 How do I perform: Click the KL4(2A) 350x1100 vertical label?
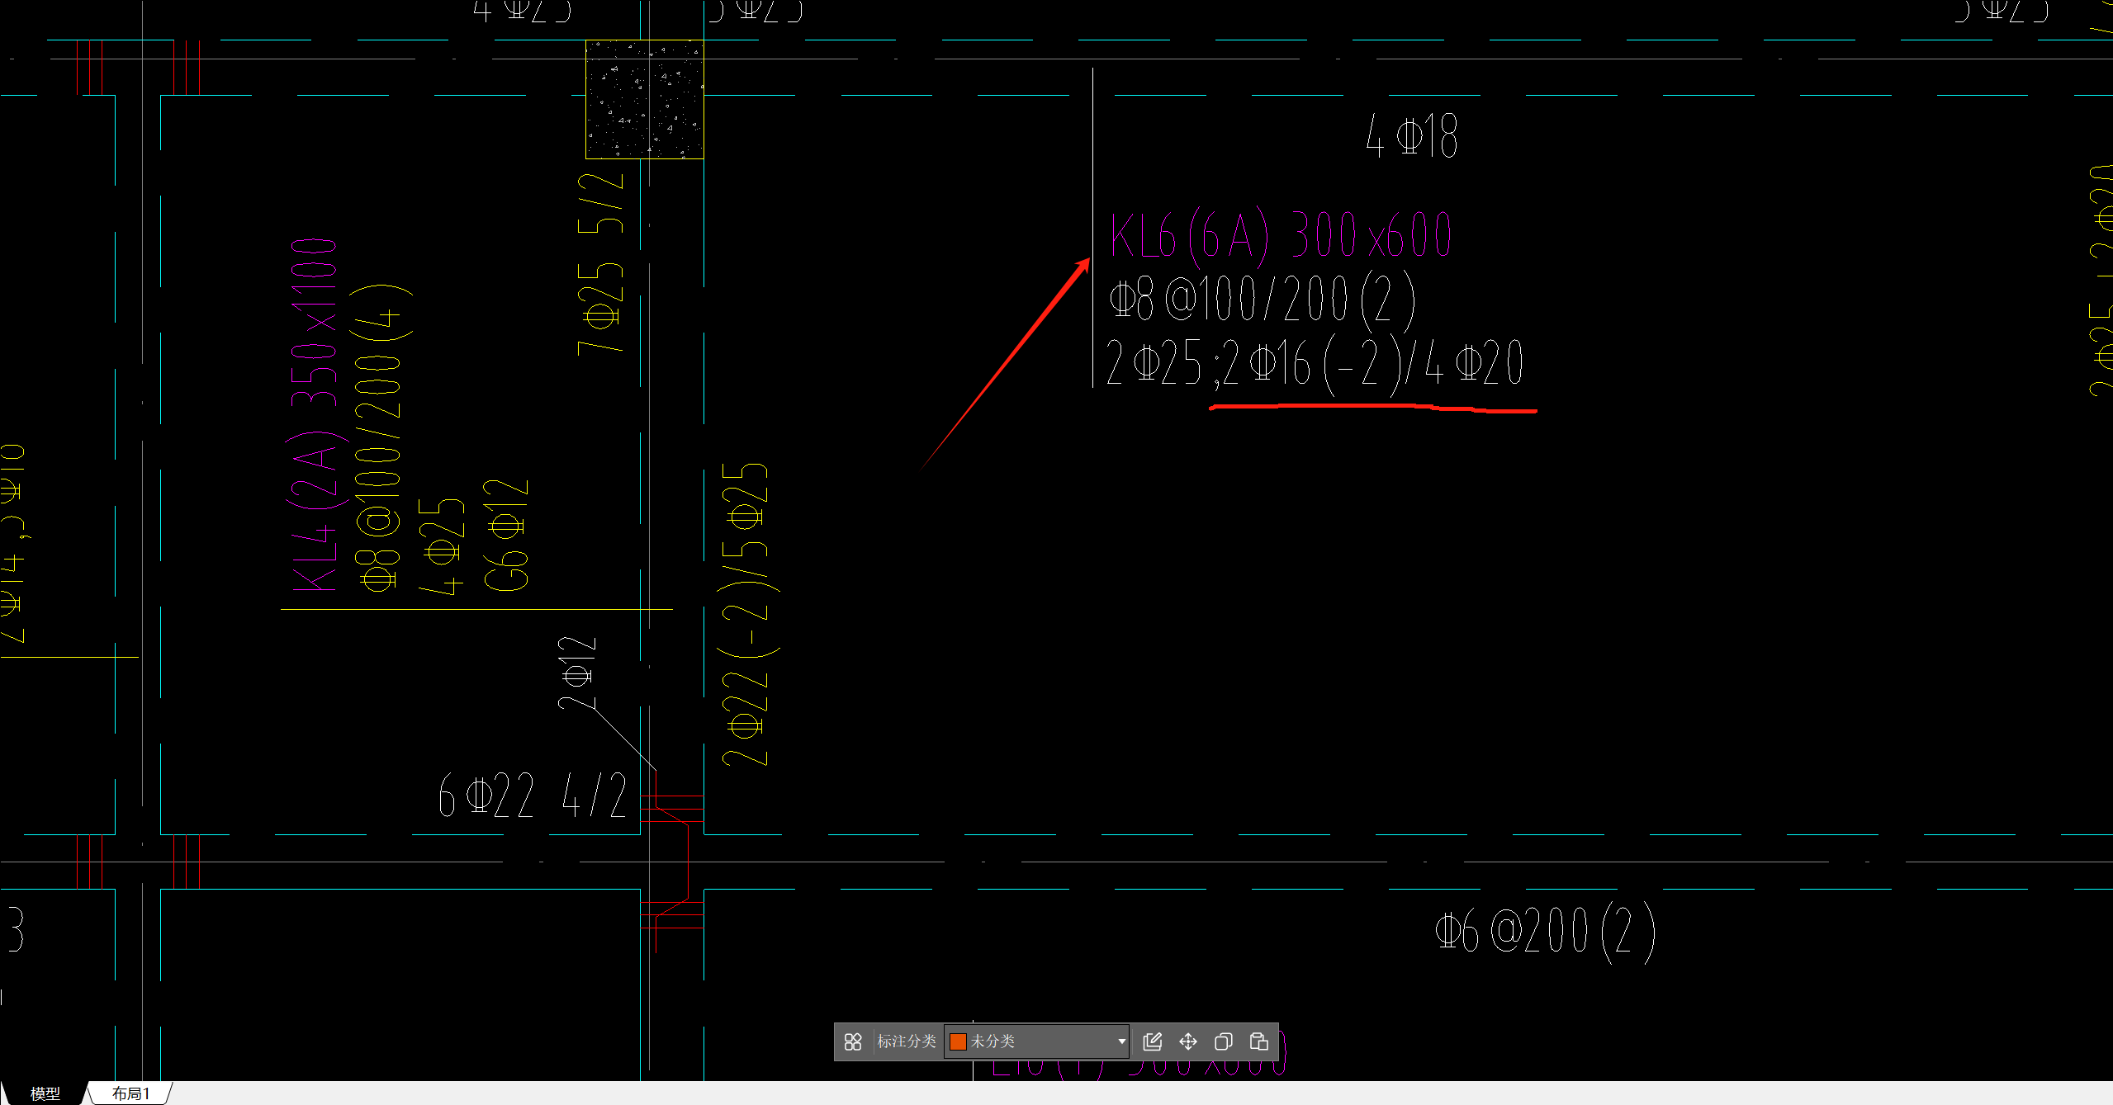tap(315, 415)
